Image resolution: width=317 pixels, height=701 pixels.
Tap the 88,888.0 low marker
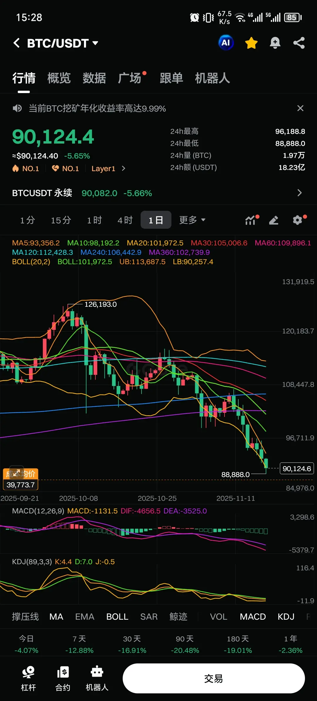pyautogui.click(x=235, y=475)
